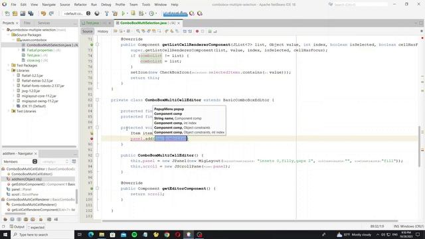Choose 'PopupMenu popup' in the completion popup
This screenshot has height=239, width=425.
pos(169,109)
